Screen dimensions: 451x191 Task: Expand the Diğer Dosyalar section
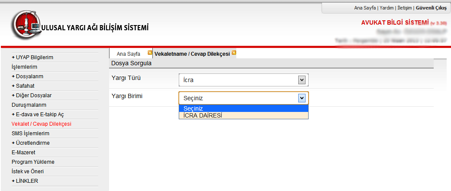[32, 95]
